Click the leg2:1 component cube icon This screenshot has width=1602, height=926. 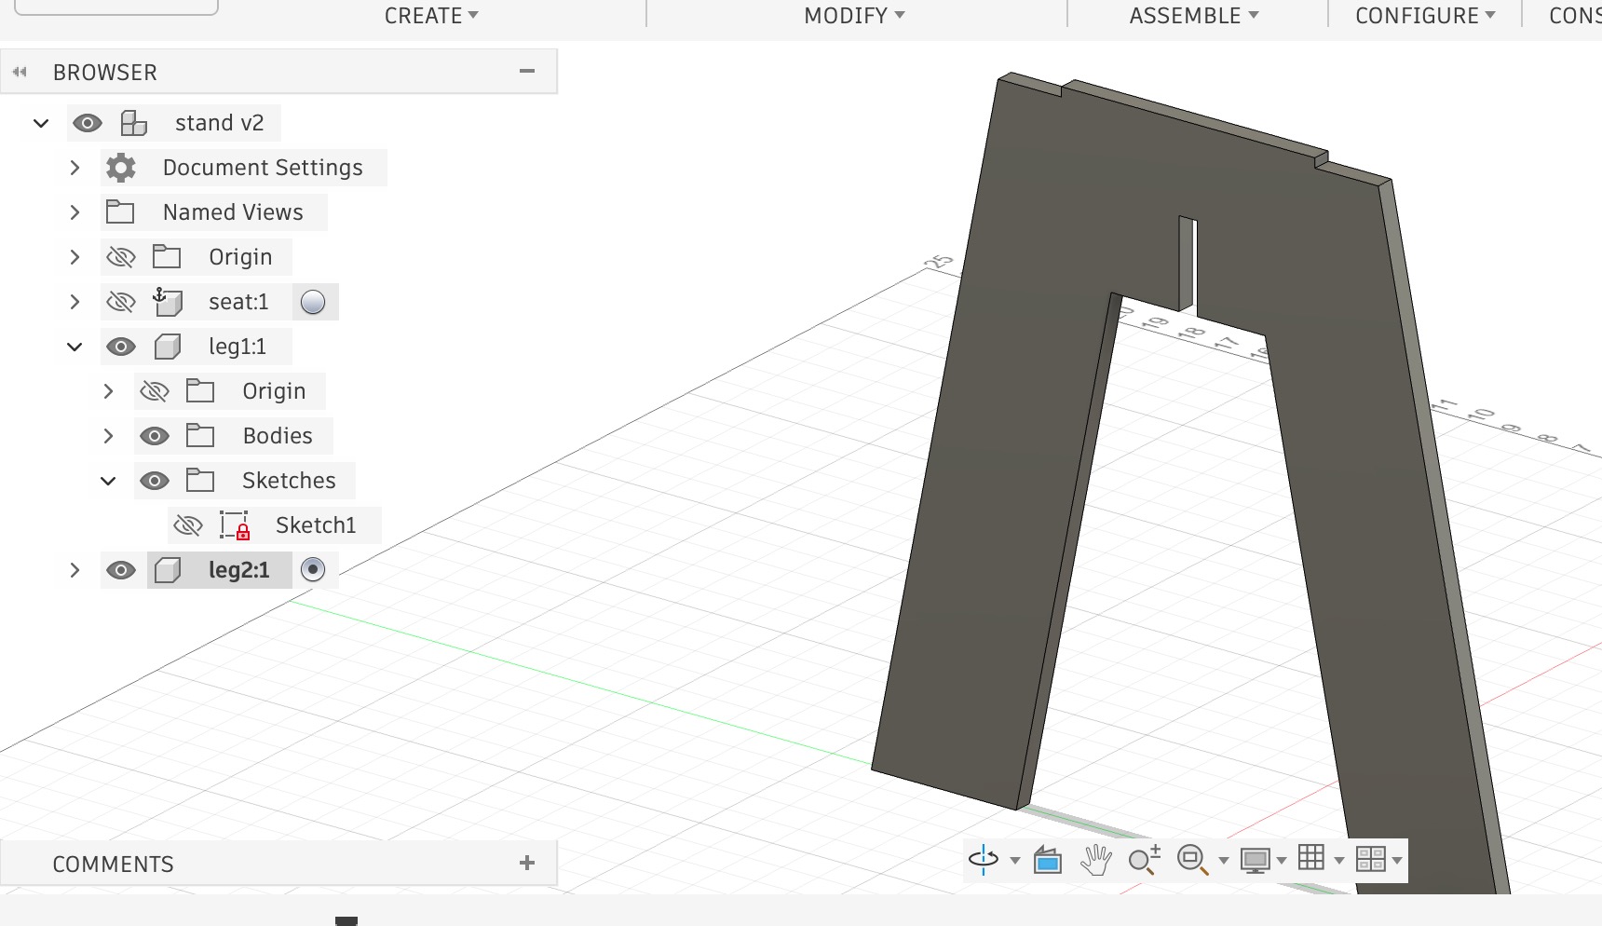coord(168,570)
